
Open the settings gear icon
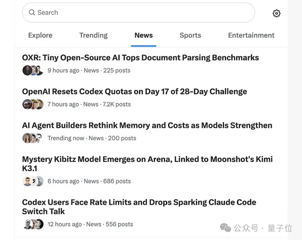(276, 13)
